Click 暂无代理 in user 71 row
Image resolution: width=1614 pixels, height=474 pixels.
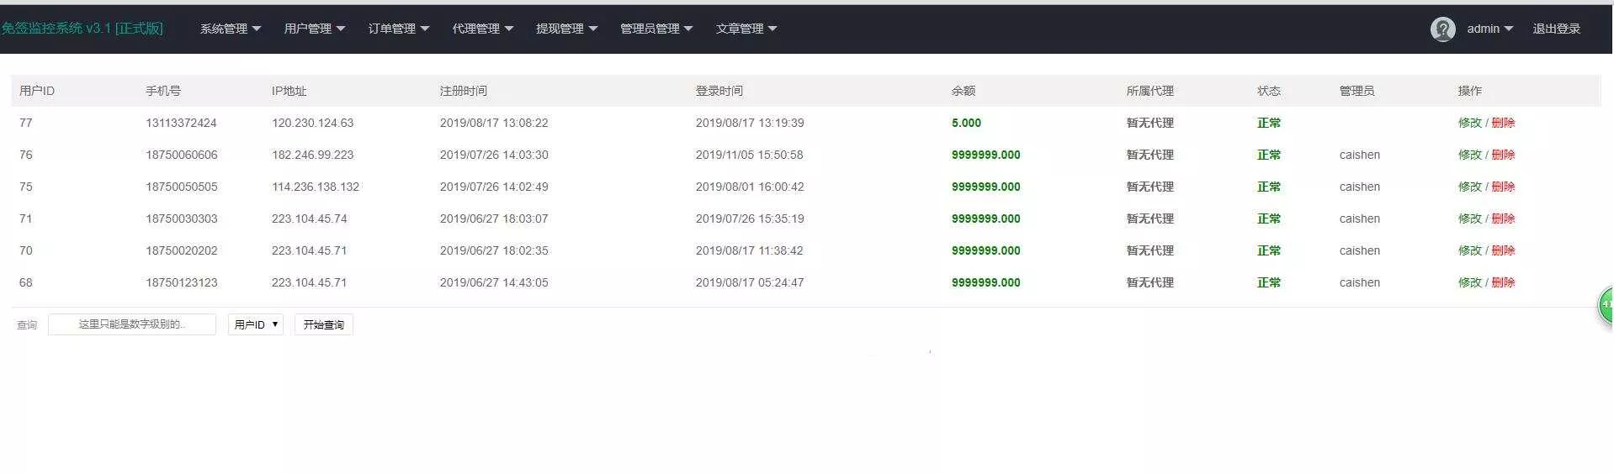click(1149, 219)
